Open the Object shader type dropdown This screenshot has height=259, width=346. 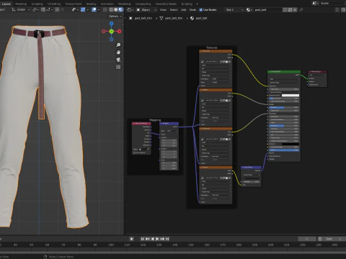146,10
